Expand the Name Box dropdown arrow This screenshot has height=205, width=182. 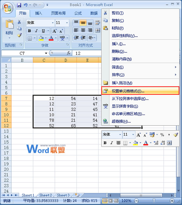tap(46, 53)
